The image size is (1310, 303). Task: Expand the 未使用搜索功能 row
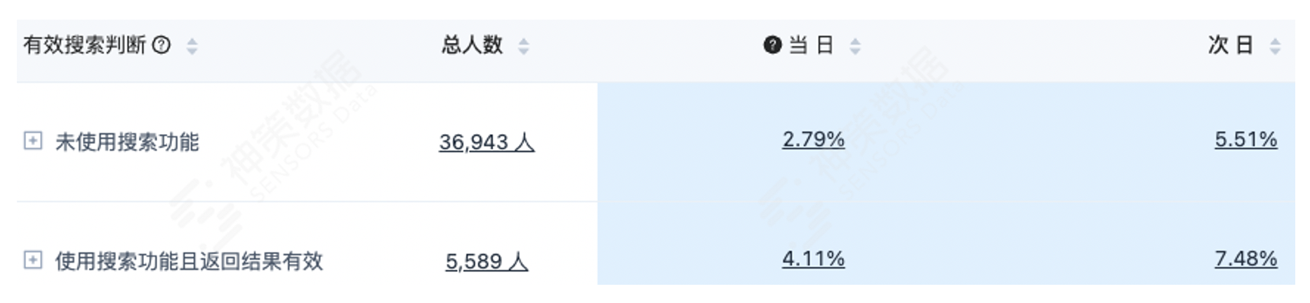tap(33, 140)
